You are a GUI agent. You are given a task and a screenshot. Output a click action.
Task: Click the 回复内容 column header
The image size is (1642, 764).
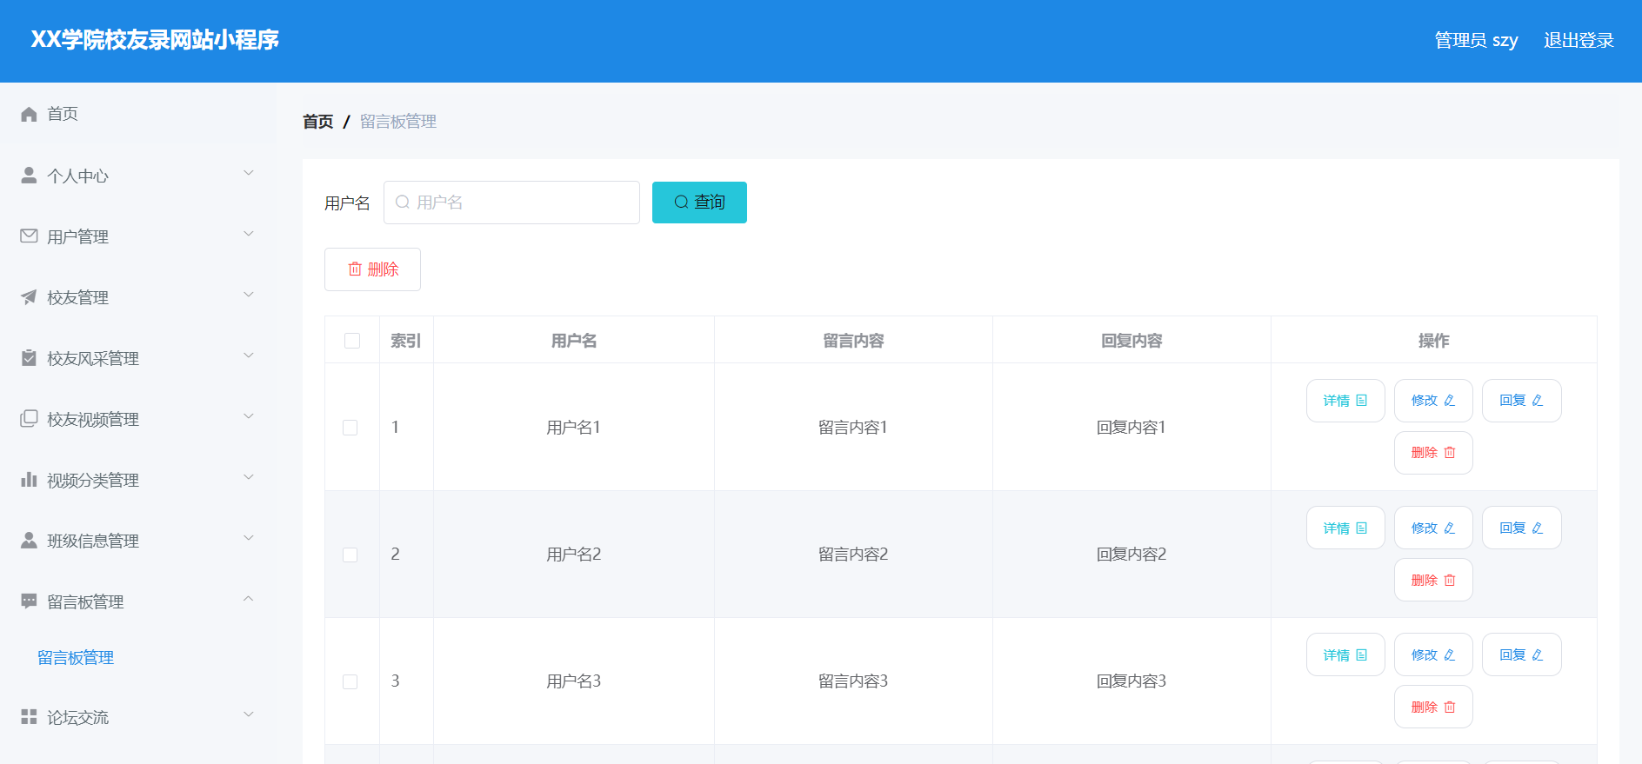coord(1131,341)
